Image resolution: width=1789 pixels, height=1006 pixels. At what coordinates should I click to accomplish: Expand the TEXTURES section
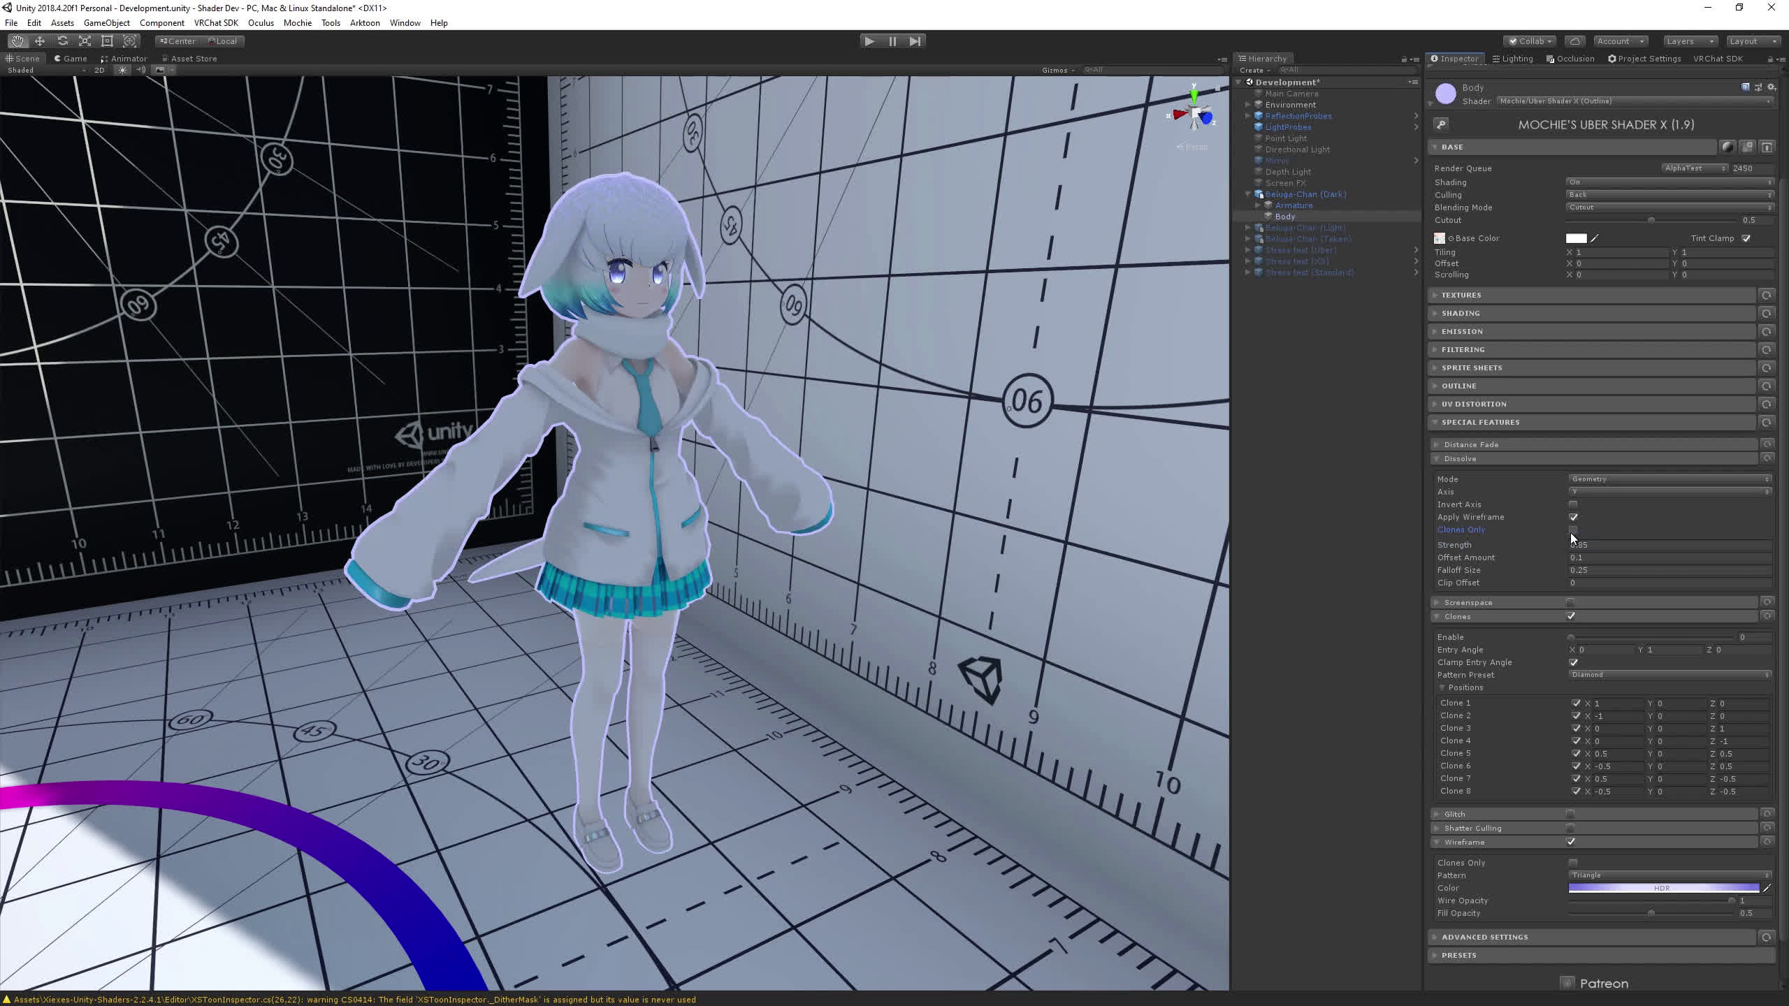1461,295
